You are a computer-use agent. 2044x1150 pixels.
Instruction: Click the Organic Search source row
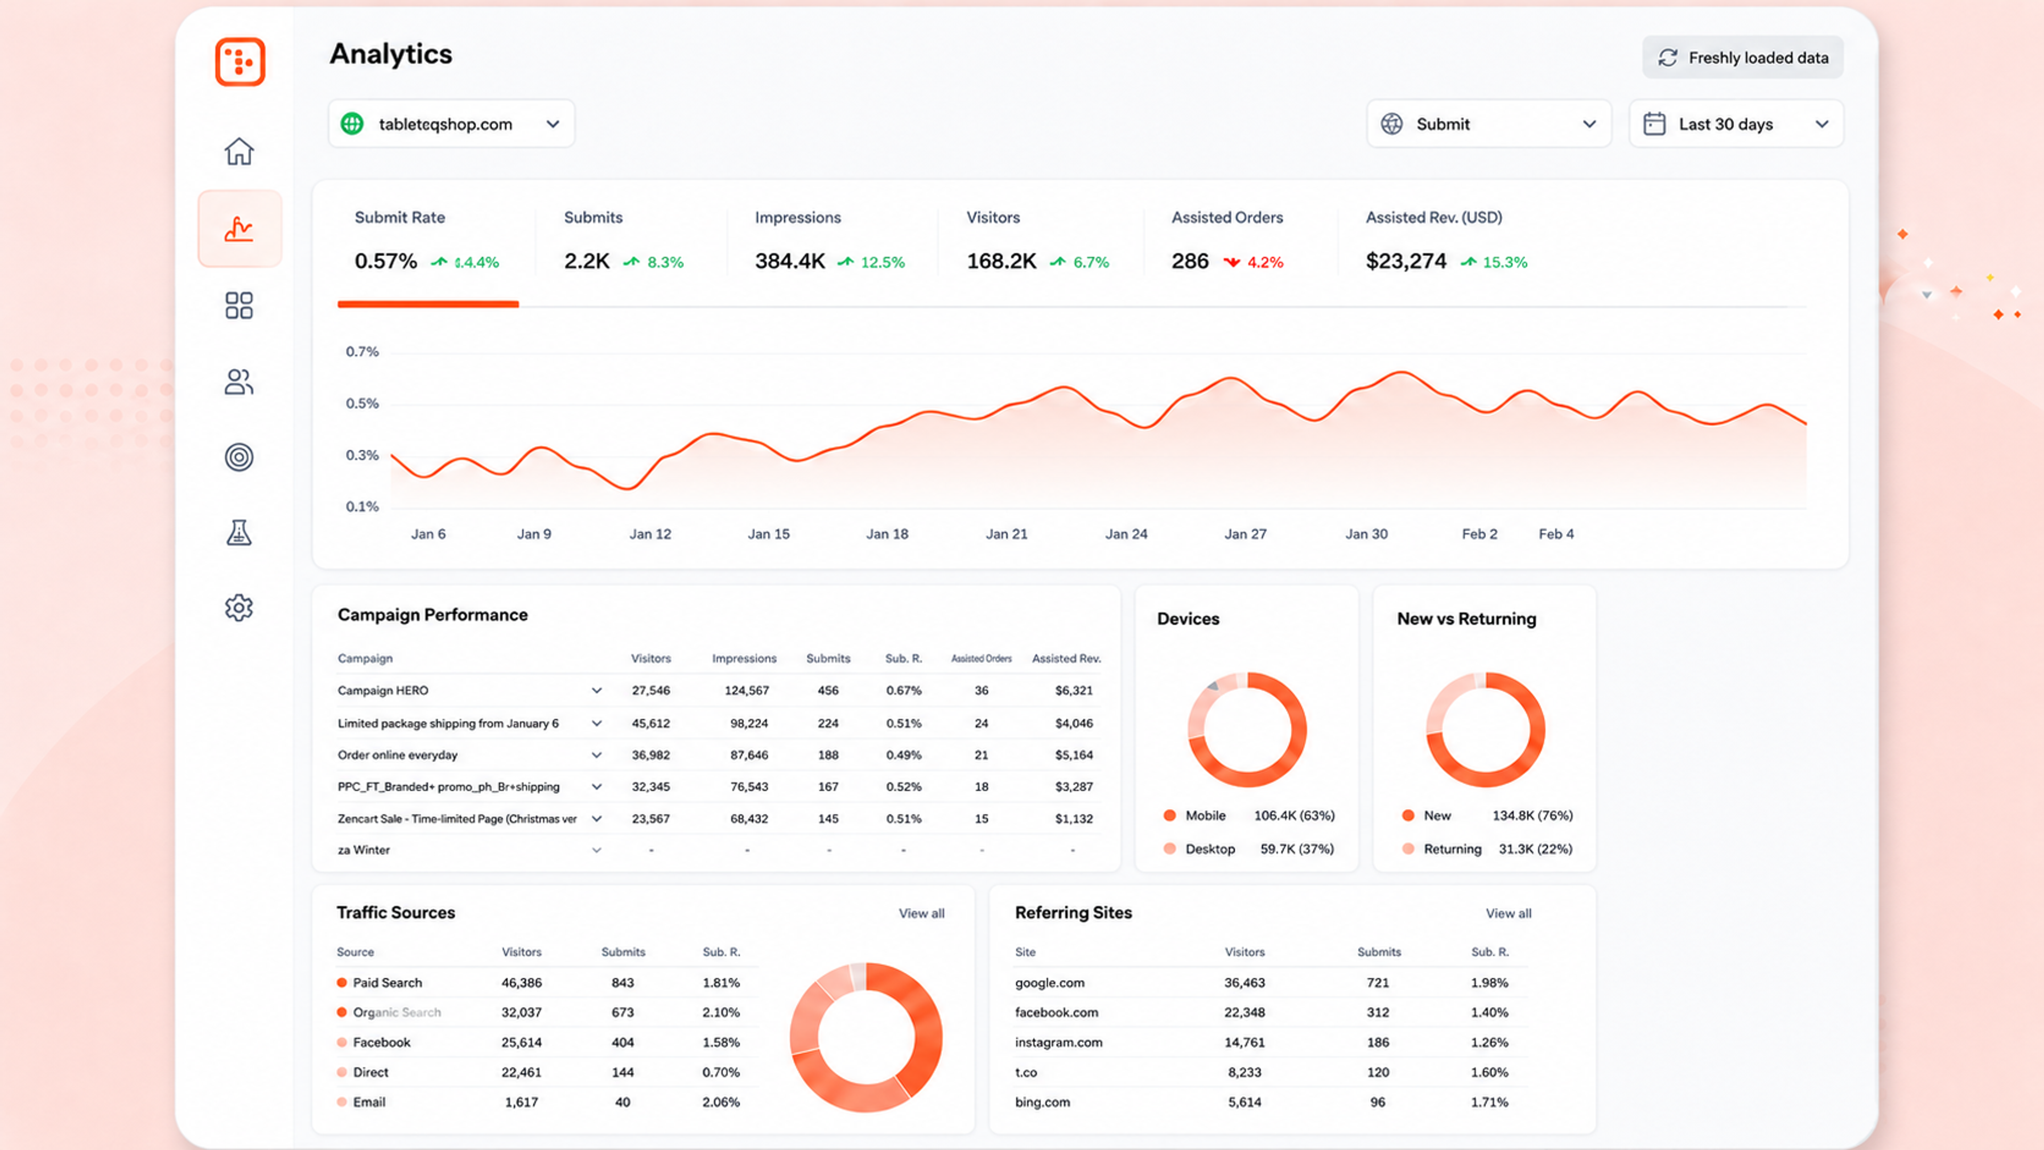(547, 1013)
